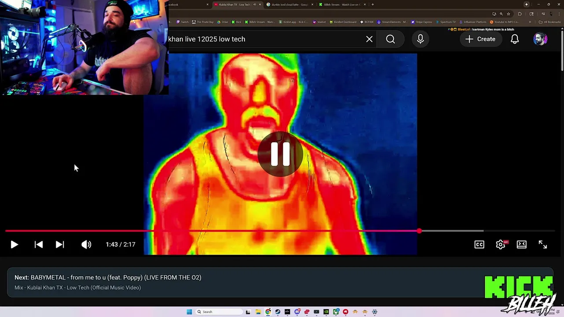Go to the previous video
Viewport: 564px width, 317px height.
point(39,244)
